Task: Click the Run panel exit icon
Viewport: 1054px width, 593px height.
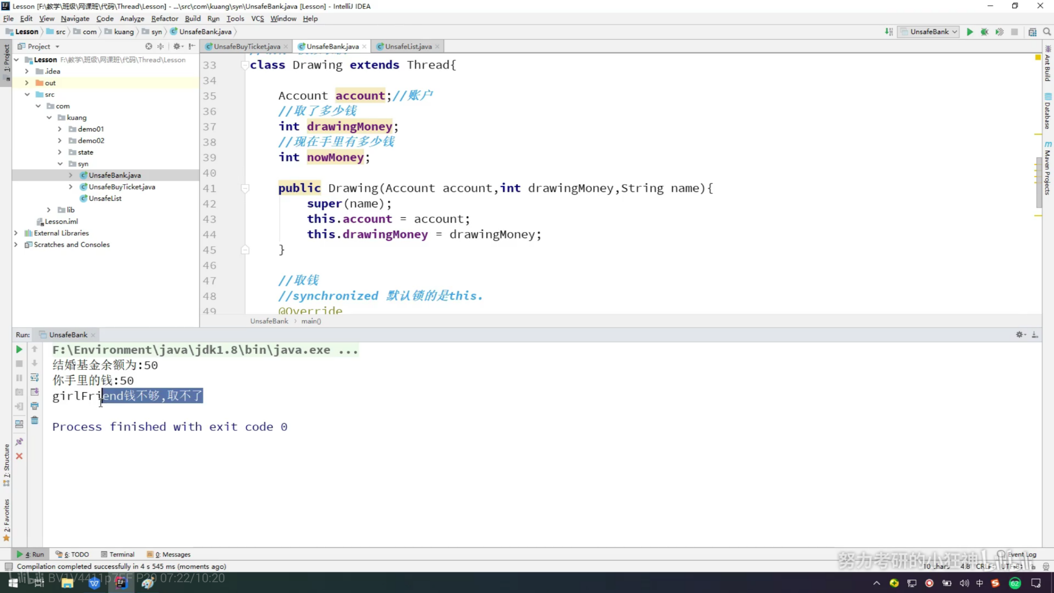Action: click(19, 407)
